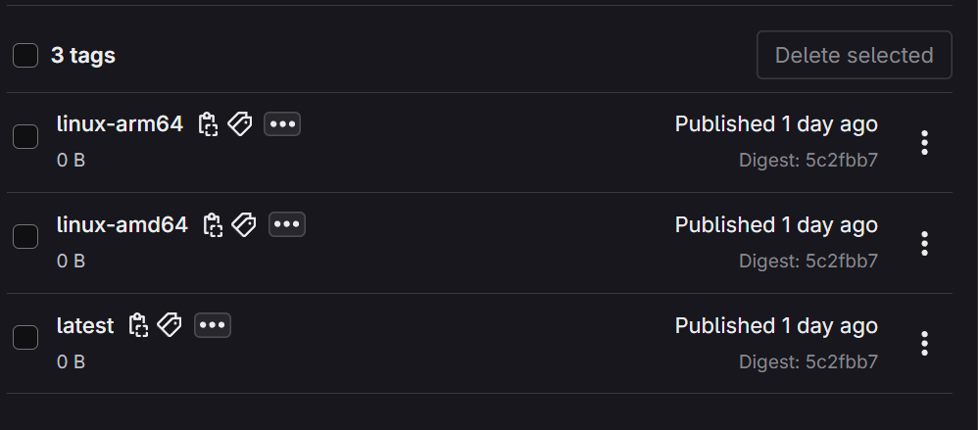Open the latest tag link
Image resolution: width=978 pixels, height=430 pixels.
click(85, 325)
